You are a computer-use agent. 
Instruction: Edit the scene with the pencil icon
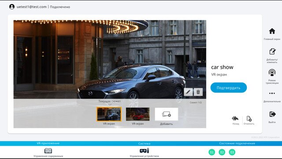[x=188, y=92]
